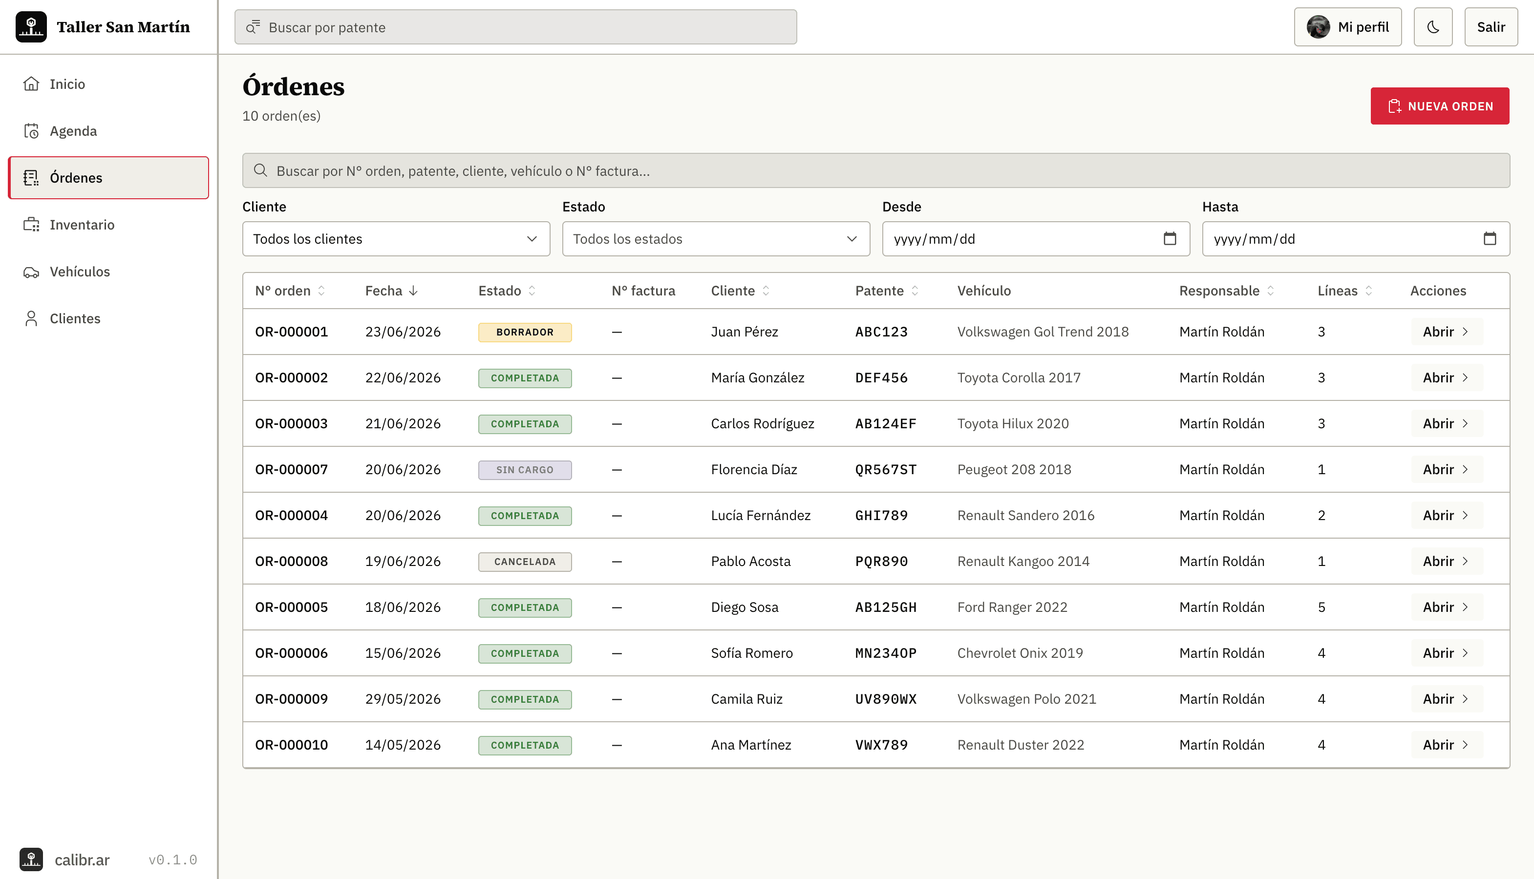
Task: Click the Inicio home icon in sidebar
Action: tap(31, 84)
